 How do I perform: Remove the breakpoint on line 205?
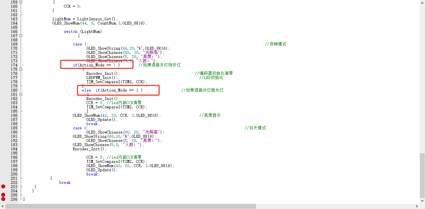tap(3, 195)
